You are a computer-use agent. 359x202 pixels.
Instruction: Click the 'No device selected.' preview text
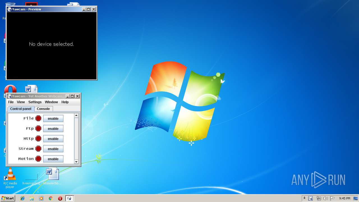point(52,44)
